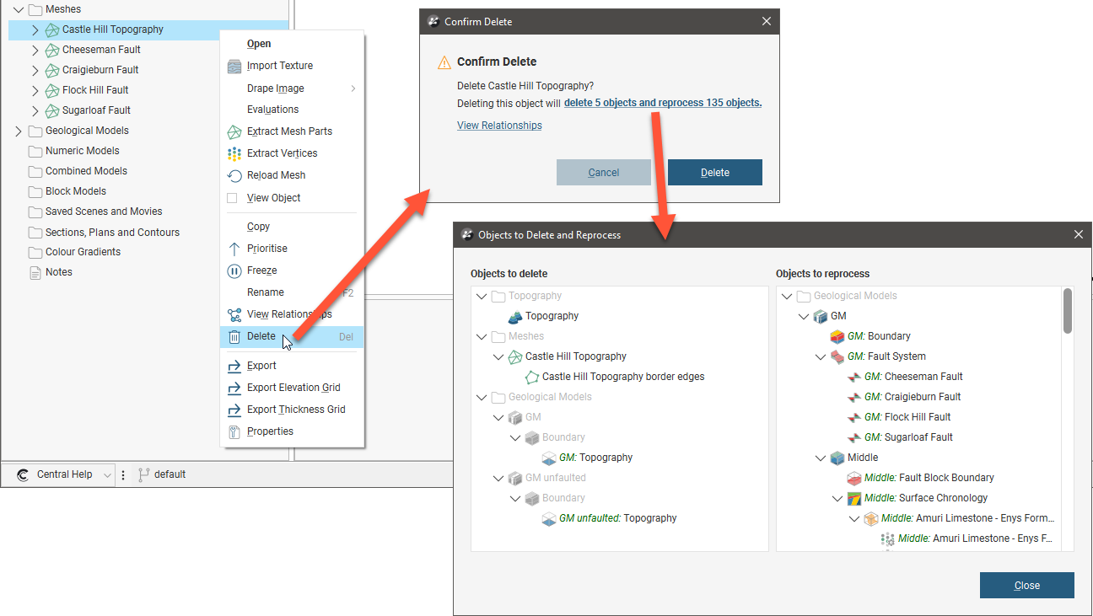The width and height of the screenshot is (1093, 616).
Task: Collapse the Middle fault block node
Action: [x=821, y=458]
